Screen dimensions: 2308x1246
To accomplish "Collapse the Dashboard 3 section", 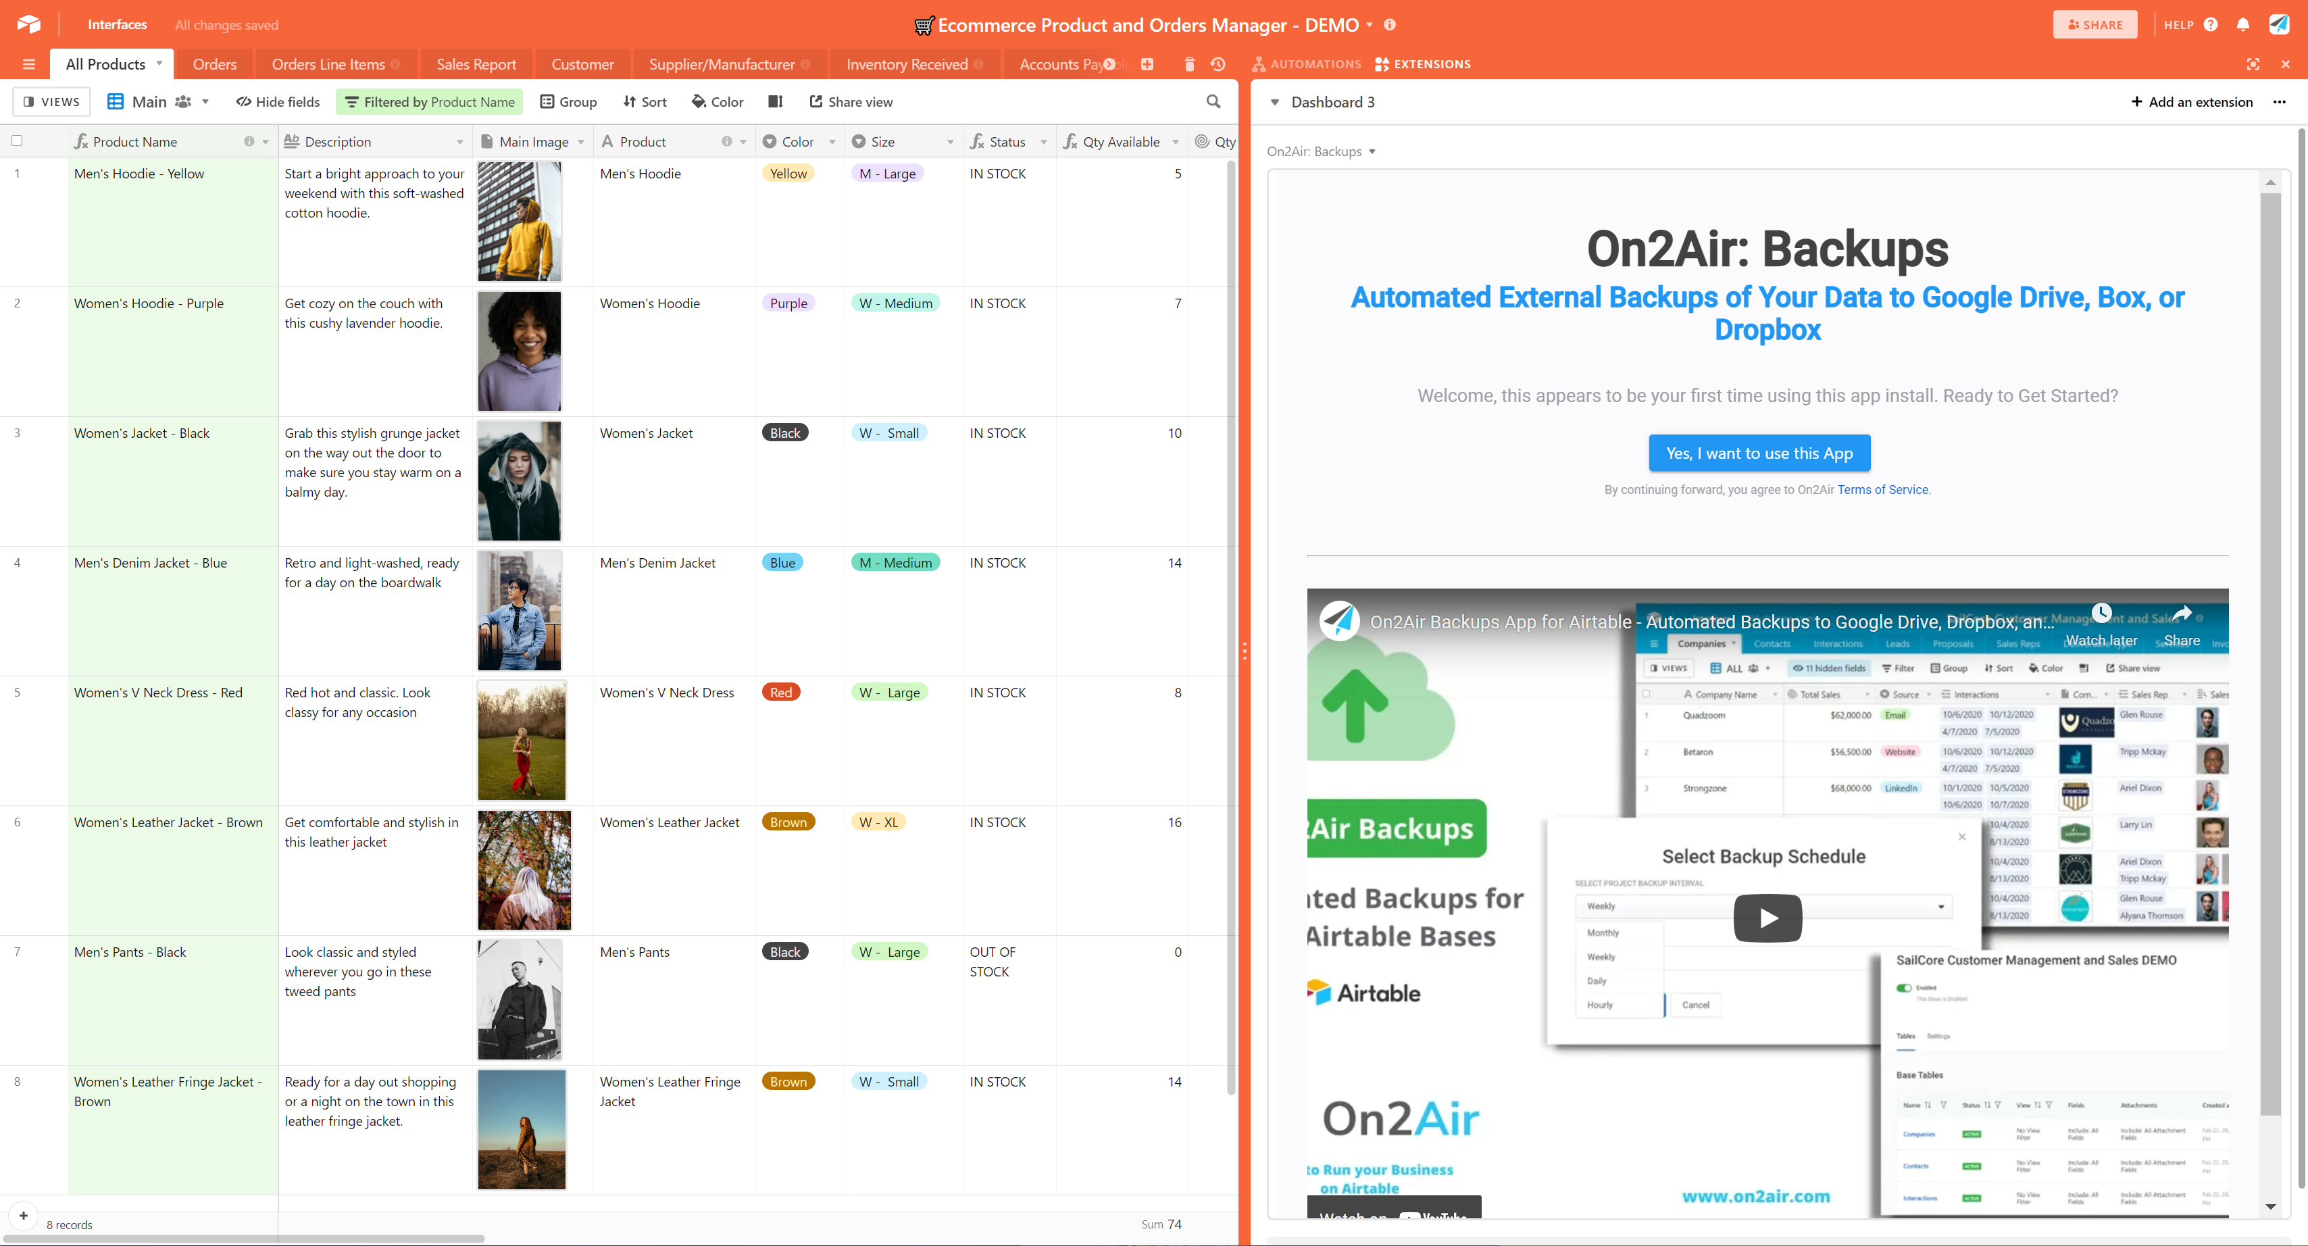I will tap(1274, 101).
